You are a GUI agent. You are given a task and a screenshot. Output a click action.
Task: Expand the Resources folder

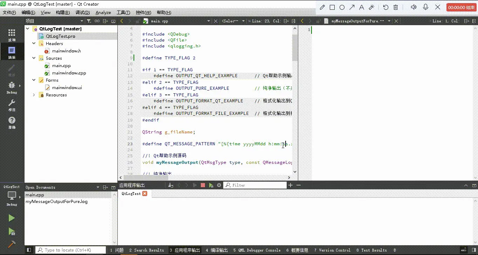point(34,95)
